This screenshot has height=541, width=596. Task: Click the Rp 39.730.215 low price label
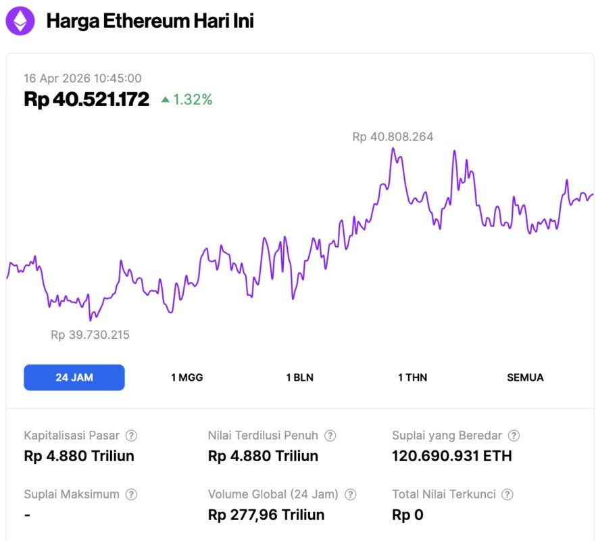coord(90,335)
